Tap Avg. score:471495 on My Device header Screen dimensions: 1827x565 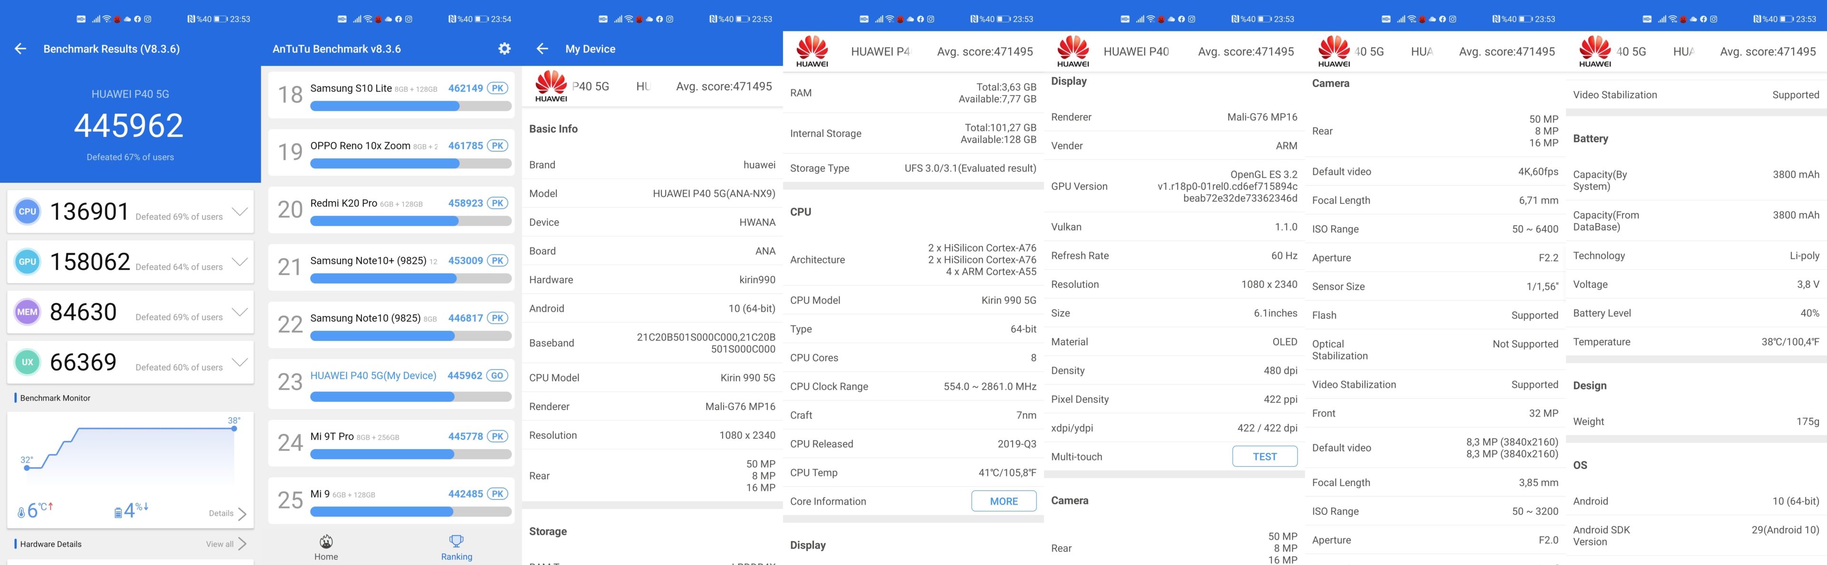point(723,86)
